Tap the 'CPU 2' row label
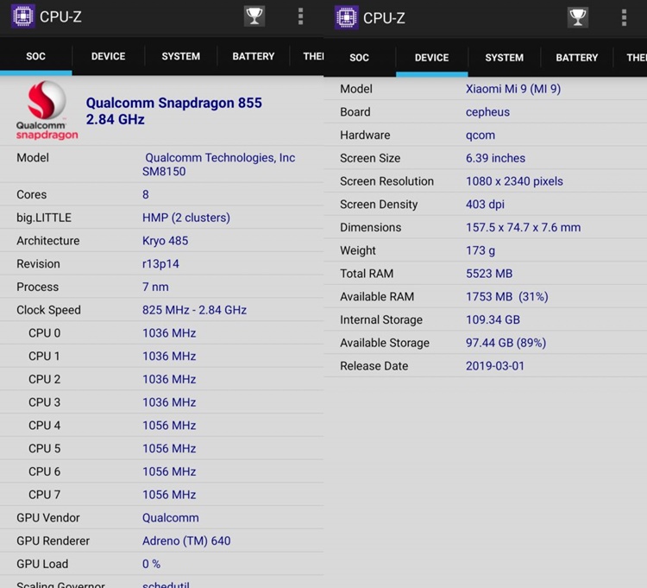 (x=45, y=379)
